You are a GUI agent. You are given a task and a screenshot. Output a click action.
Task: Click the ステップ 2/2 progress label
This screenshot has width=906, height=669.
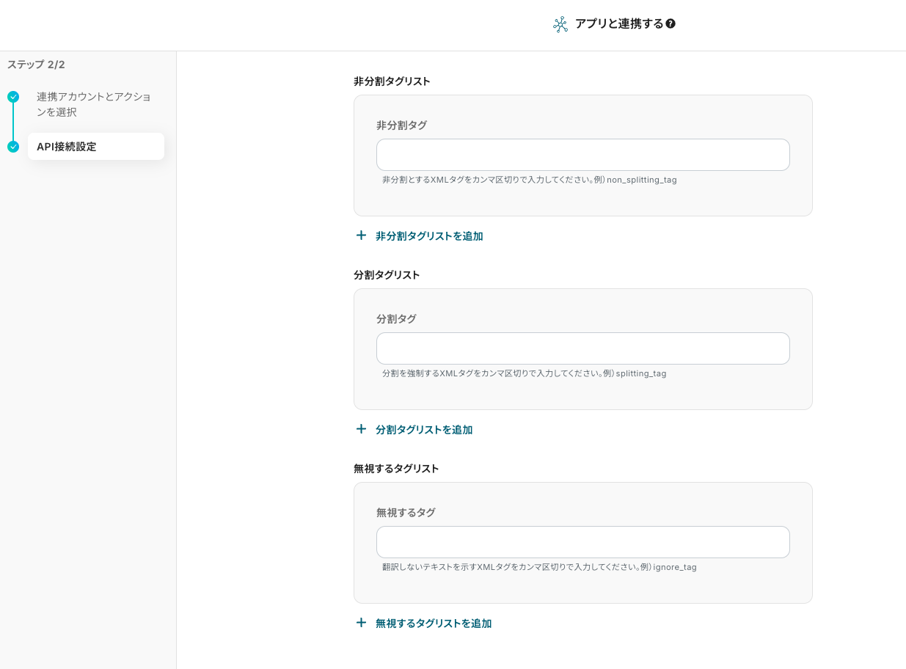36,65
